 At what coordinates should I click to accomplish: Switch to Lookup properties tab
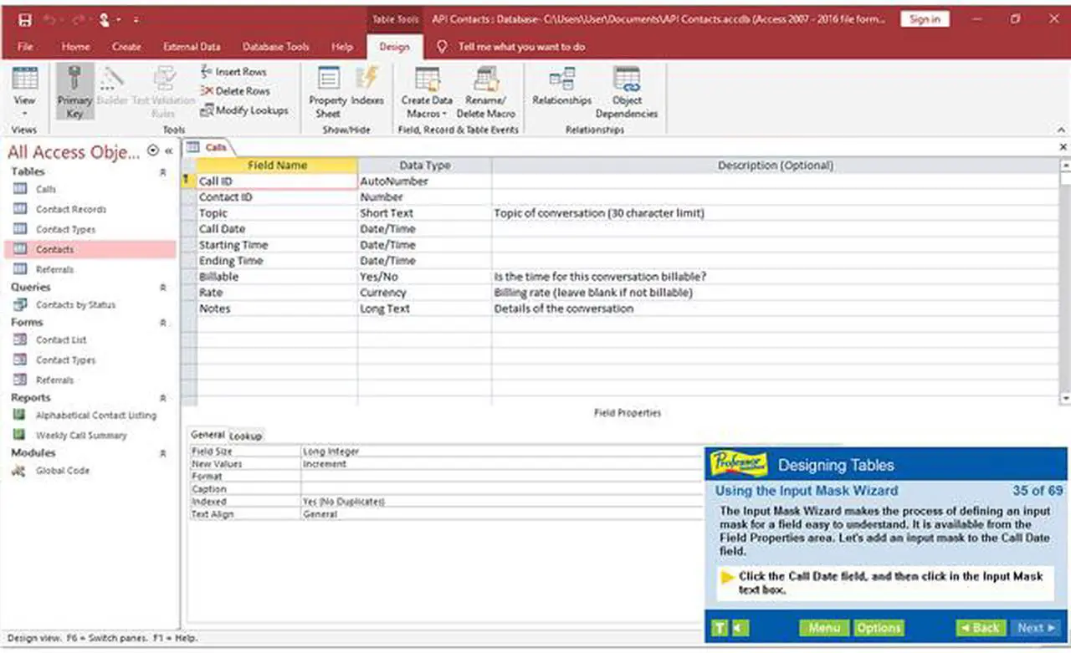click(x=246, y=436)
